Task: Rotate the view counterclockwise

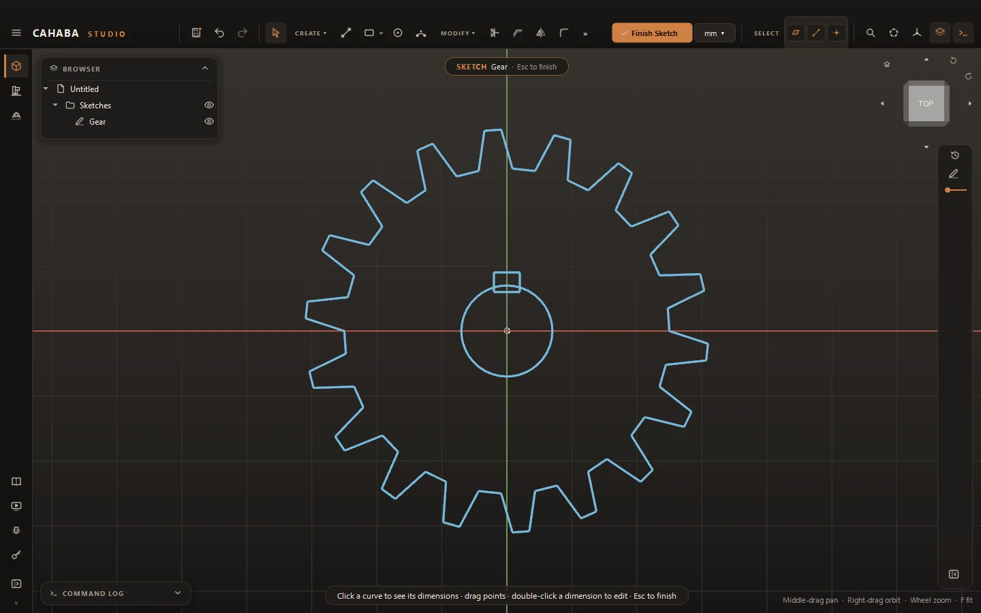Action: [x=954, y=61]
